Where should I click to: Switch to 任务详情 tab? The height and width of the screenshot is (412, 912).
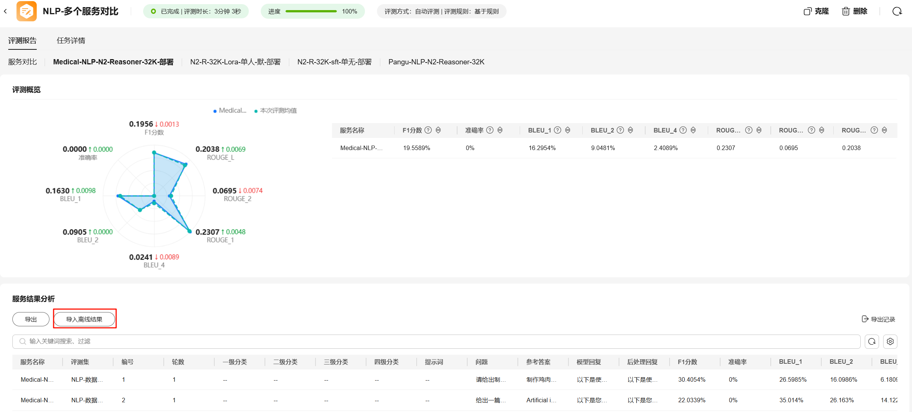71,40
